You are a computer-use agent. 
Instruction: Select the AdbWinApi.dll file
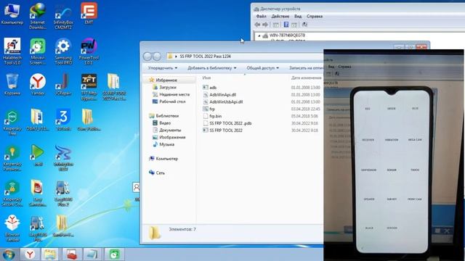[222, 95]
